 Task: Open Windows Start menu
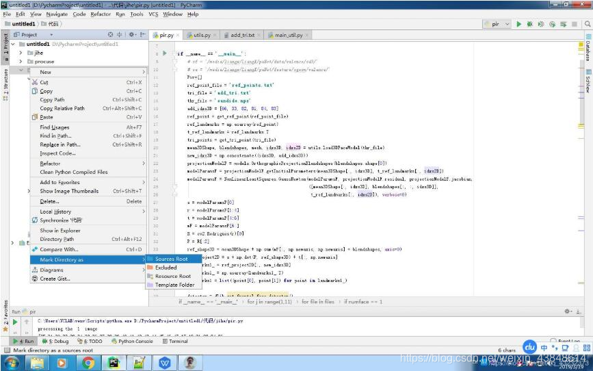pyautogui.click(x=12, y=363)
